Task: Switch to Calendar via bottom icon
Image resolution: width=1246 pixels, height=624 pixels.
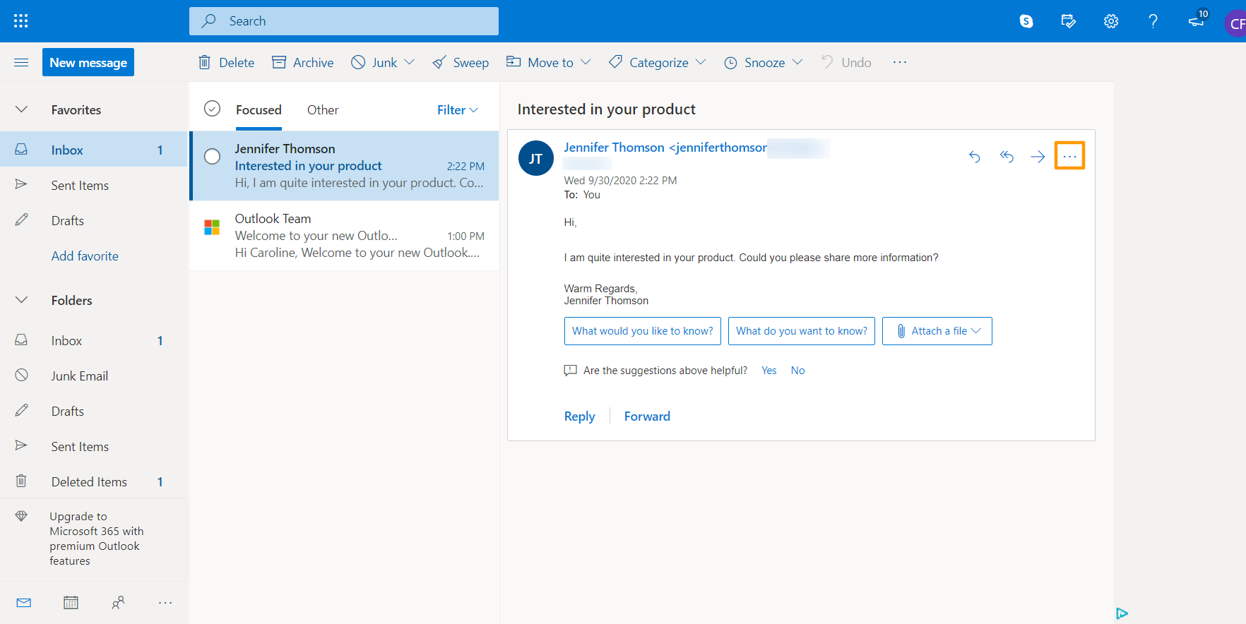Action: [x=71, y=603]
